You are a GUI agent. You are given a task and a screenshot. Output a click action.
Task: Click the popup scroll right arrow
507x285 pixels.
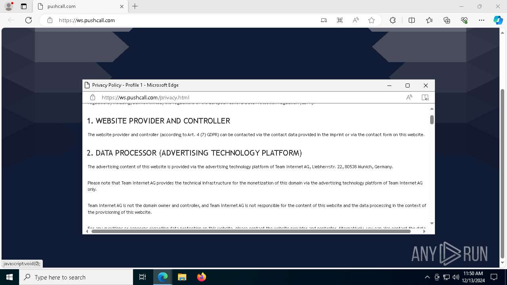[425, 231]
